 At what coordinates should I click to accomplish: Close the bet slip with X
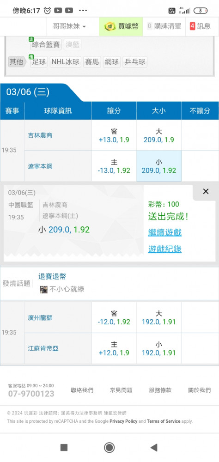[206, 191]
